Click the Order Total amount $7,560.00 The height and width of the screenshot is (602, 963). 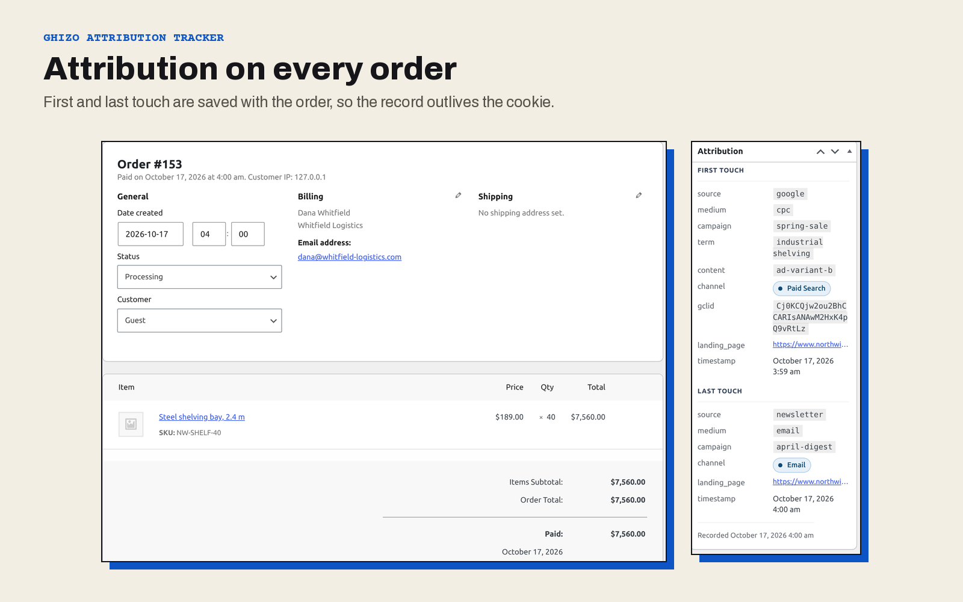pos(628,500)
